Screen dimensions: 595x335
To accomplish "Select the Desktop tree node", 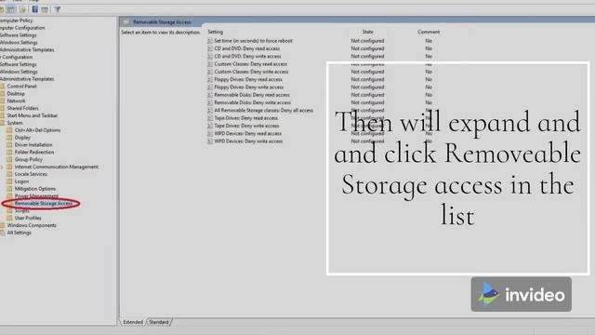I will (16, 93).
